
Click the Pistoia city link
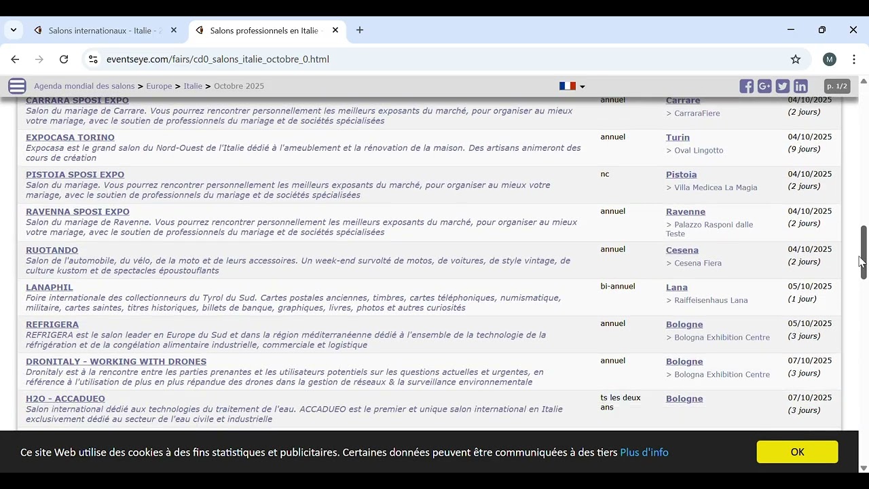681,175
